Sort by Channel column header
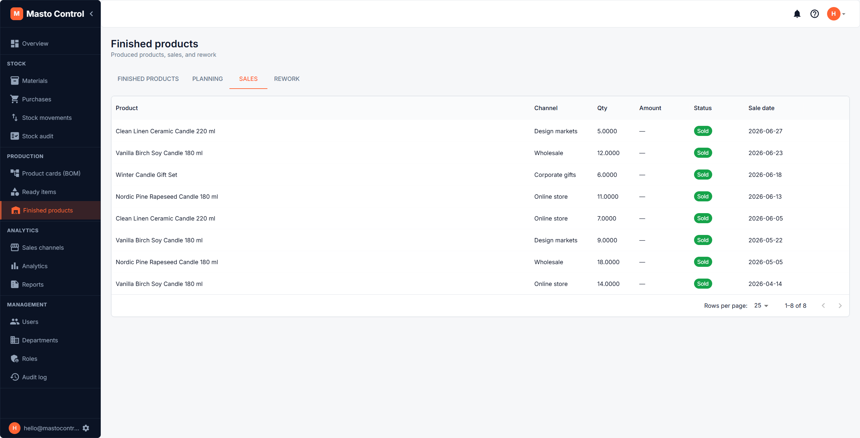 point(546,108)
